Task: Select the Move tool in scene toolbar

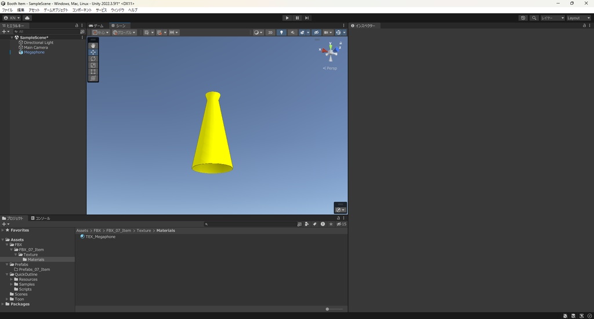Action: pos(93,52)
